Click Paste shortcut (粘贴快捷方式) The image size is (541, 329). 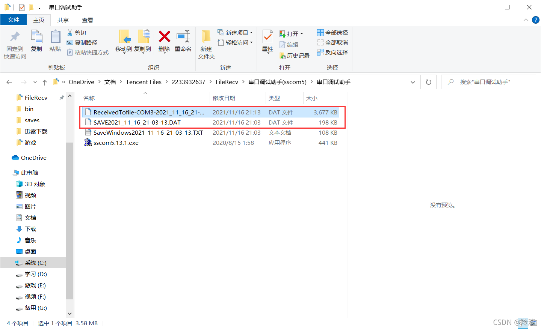pyautogui.click(x=88, y=53)
